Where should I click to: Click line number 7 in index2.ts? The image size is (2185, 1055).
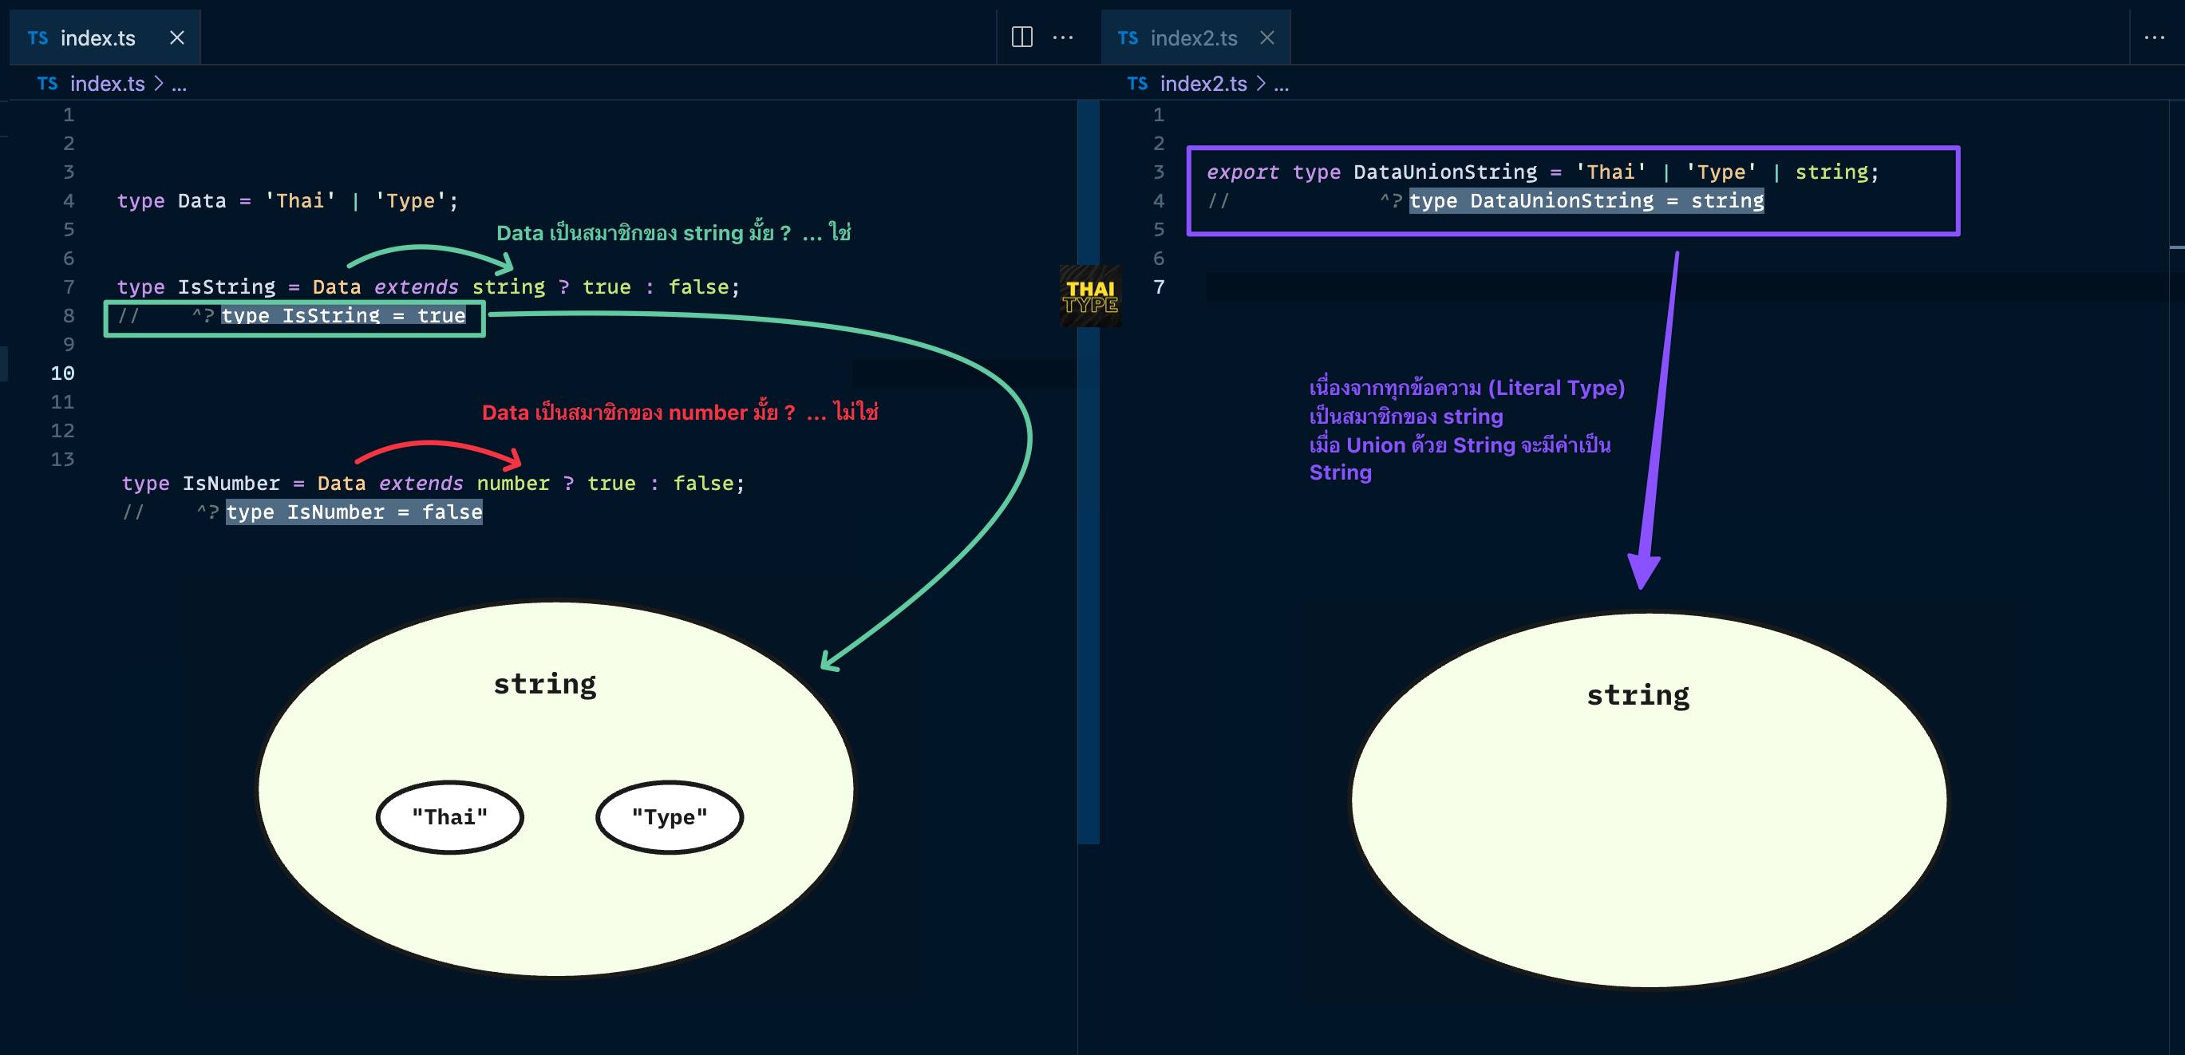[x=1159, y=286]
